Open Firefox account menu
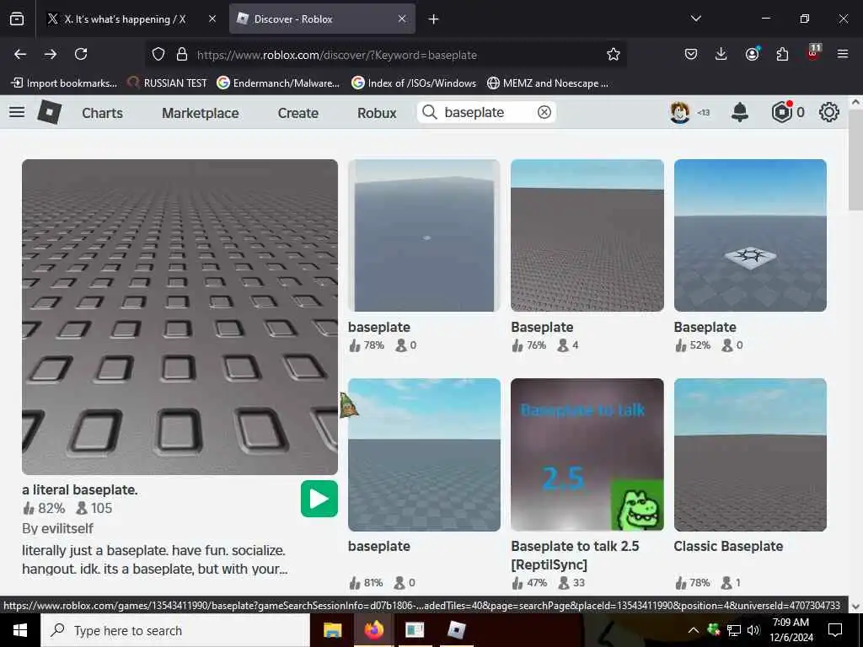 pos(752,54)
